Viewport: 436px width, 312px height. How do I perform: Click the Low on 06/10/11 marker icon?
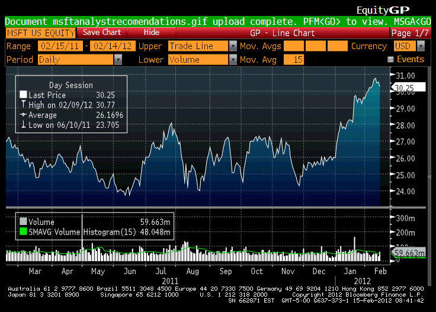(23, 124)
